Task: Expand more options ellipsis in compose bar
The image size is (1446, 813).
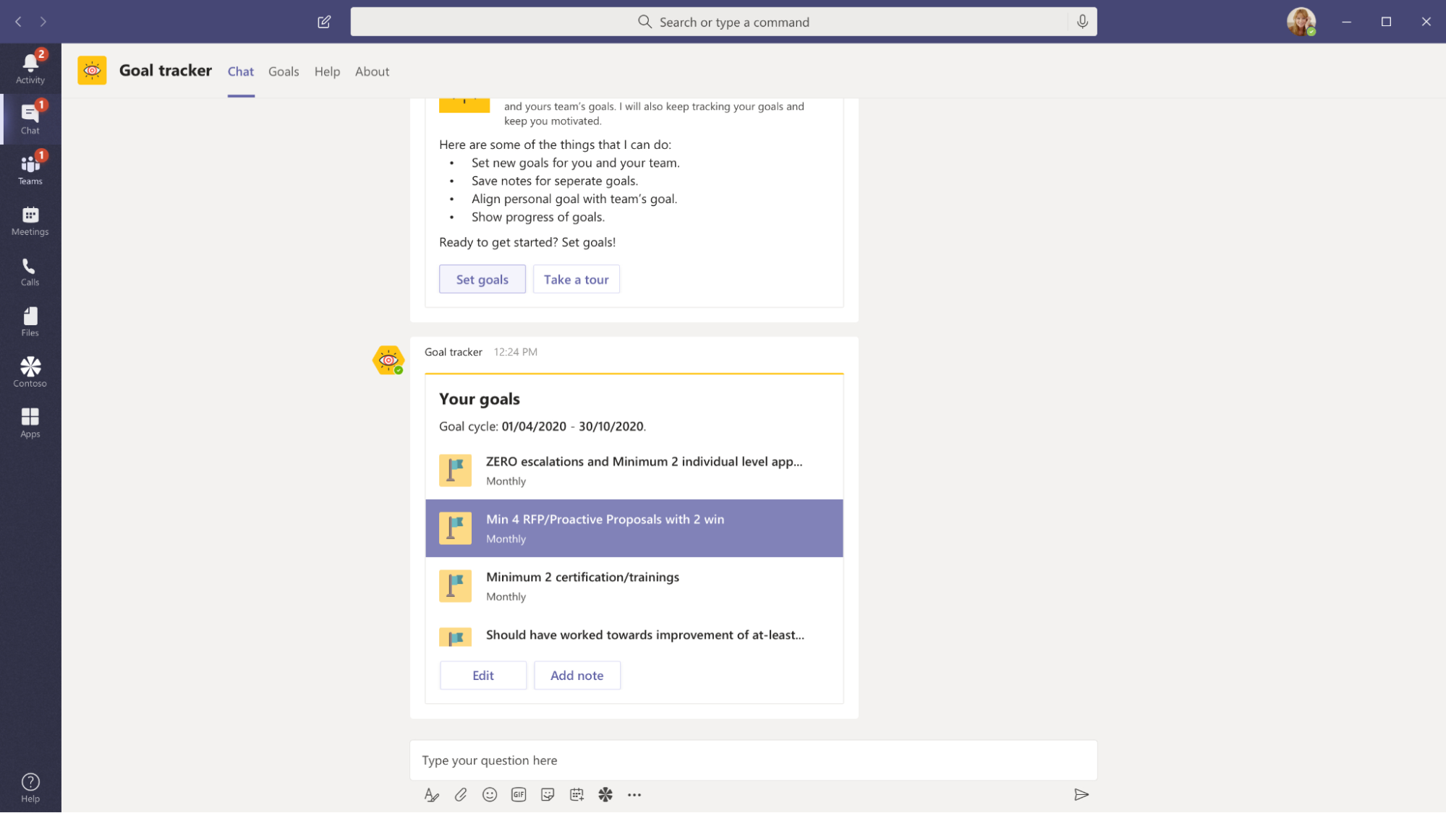Action: pyautogui.click(x=634, y=794)
